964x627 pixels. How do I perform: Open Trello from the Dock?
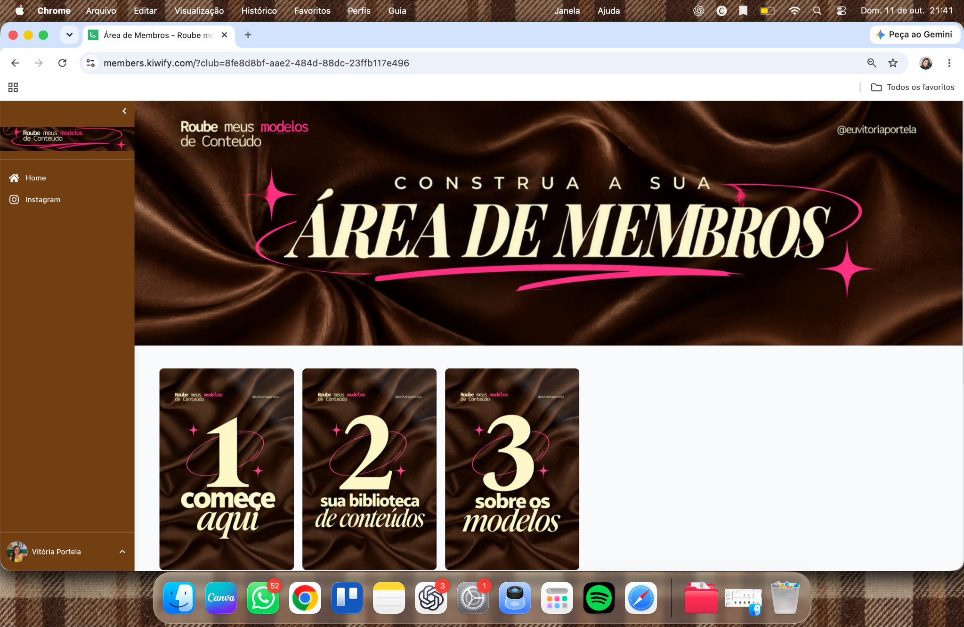point(347,598)
